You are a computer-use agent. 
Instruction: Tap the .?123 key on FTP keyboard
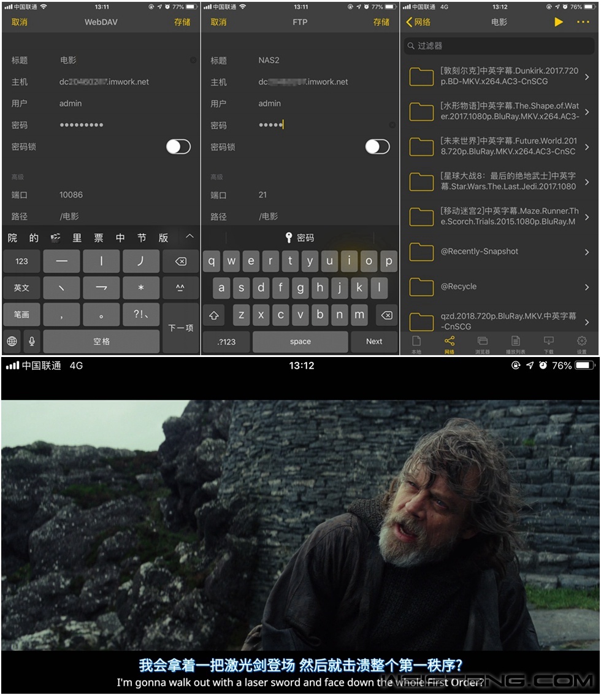tap(226, 341)
